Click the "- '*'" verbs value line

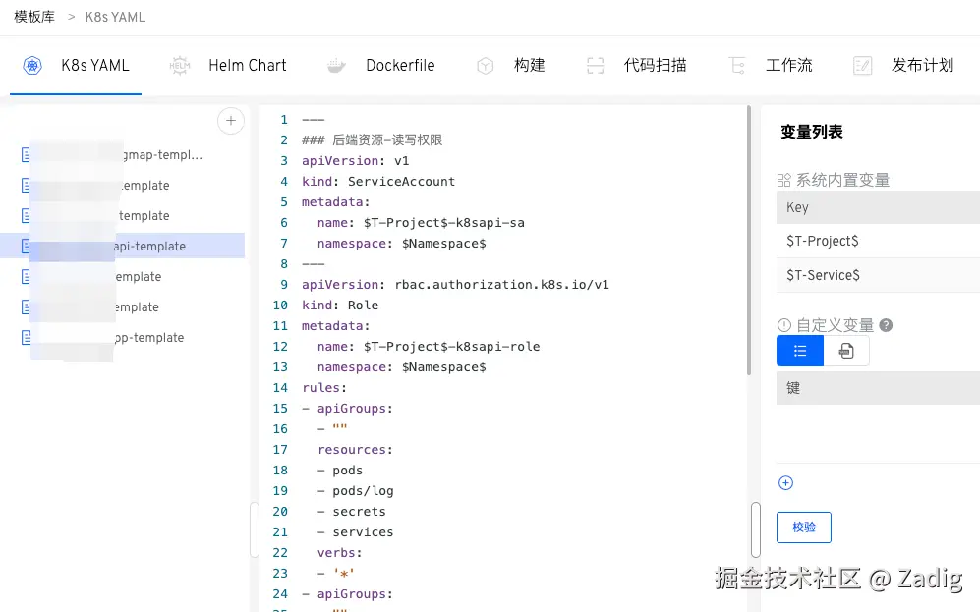(x=335, y=574)
